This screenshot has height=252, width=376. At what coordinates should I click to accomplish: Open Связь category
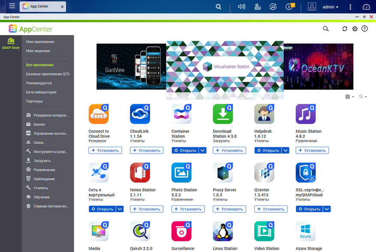(x=35, y=142)
